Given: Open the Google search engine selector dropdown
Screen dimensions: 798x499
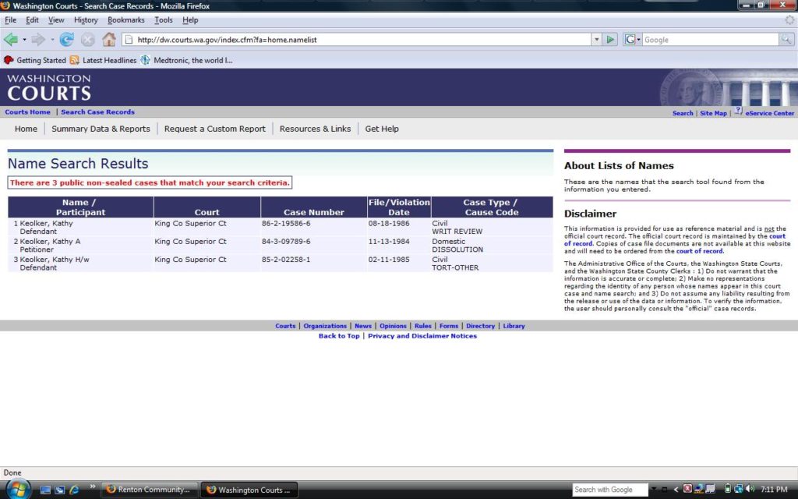Looking at the screenshot, I should [x=632, y=40].
